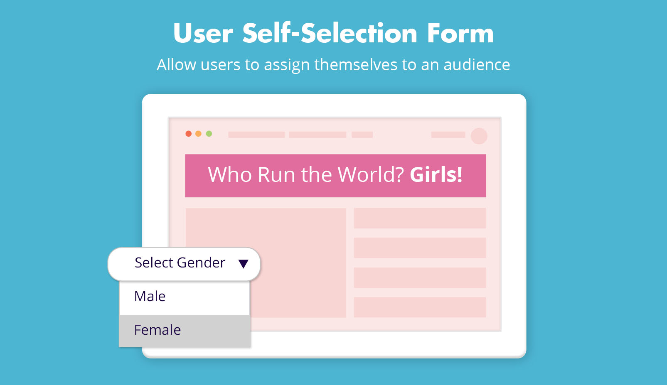Click the second navigation placeholder bar
Screen dimensions: 667x385
[x=318, y=135]
